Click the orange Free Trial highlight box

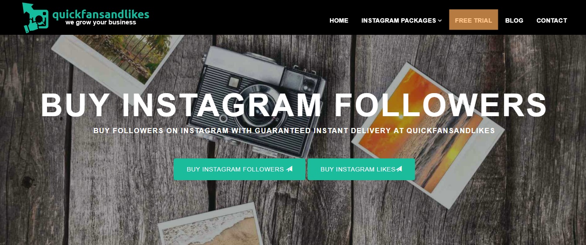point(473,20)
